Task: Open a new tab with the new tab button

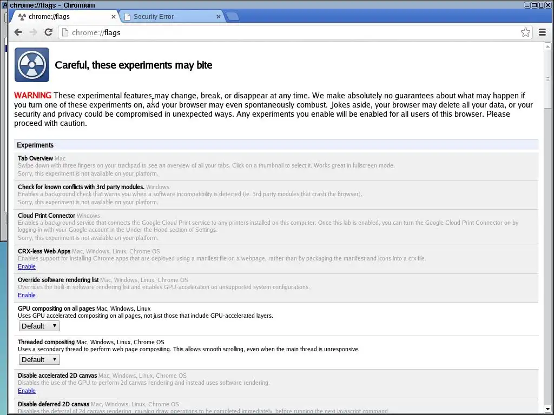Action: tap(232, 17)
